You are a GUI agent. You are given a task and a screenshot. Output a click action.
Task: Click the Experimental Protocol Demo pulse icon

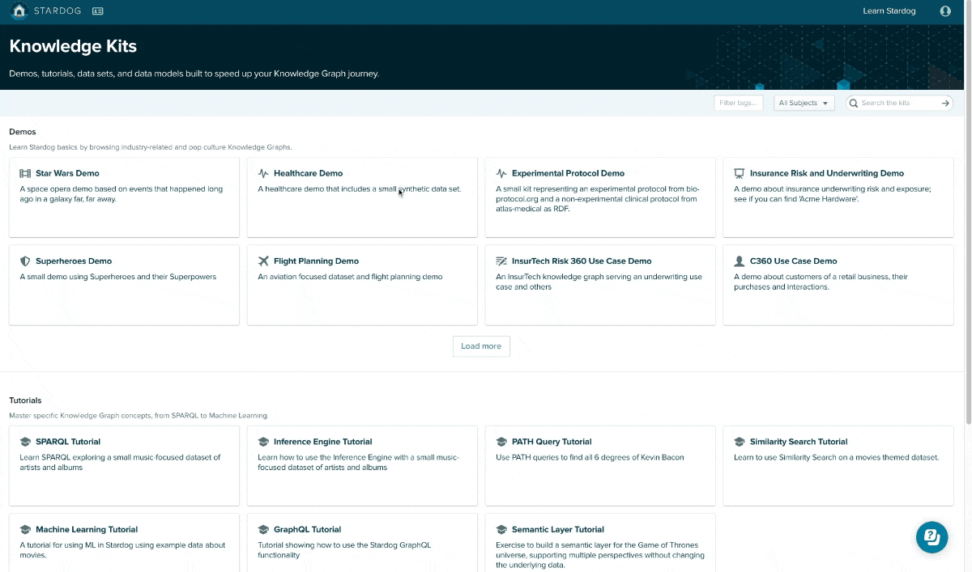501,173
